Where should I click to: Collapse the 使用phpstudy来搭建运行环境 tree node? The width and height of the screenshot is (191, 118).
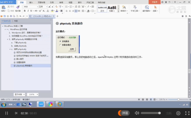click(8, 39)
